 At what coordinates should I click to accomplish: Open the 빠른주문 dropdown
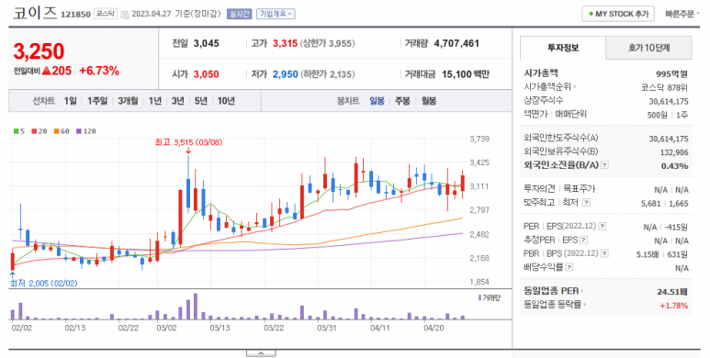(682, 14)
